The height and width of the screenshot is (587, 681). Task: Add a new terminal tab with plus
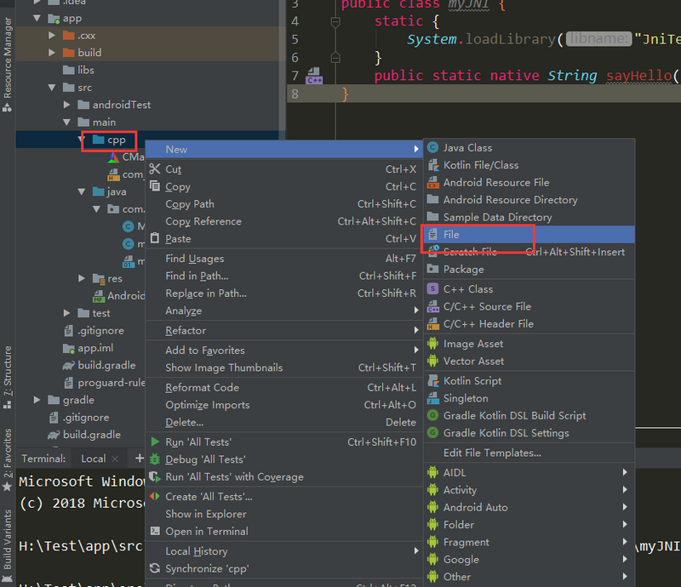point(139,458)
